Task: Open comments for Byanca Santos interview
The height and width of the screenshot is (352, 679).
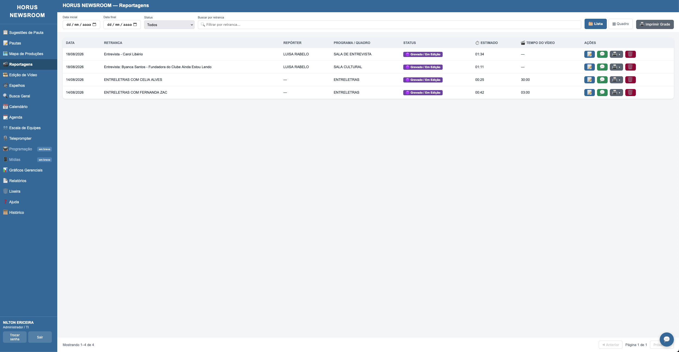Action: [602, 67]
